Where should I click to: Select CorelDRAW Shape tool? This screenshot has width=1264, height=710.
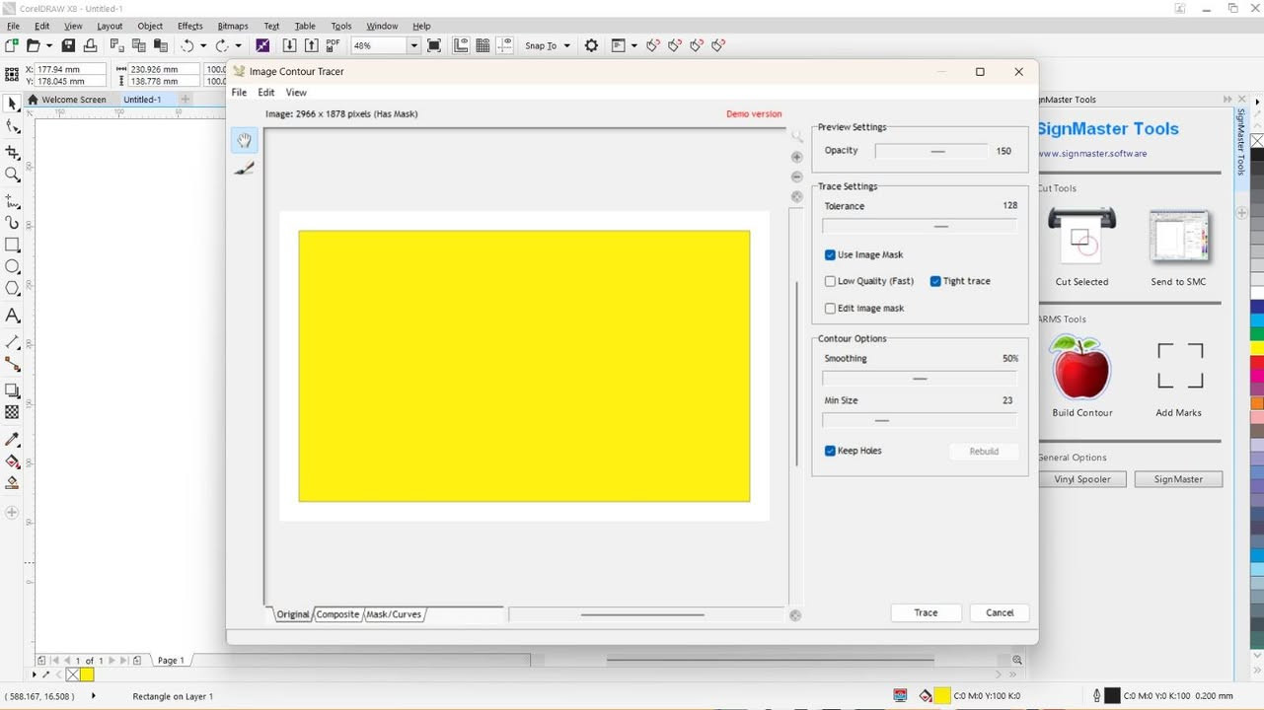(x=13, y=126)
